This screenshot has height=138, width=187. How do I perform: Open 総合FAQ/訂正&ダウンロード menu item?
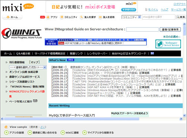pyautogui.click(x=129, y=54)
